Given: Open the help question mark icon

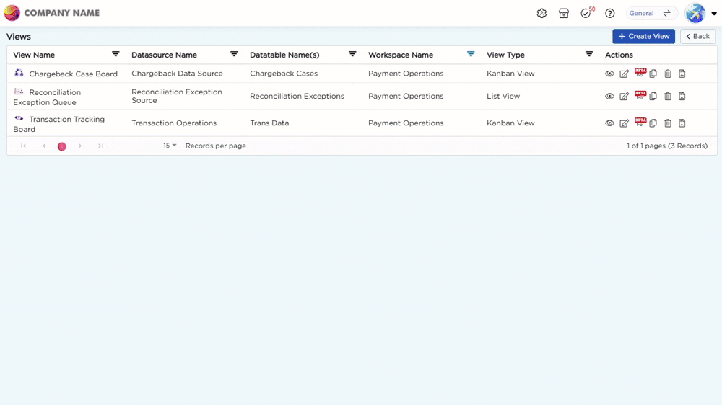Looking at the screenshot, I should pyautogui.click(x=609, y=13).
